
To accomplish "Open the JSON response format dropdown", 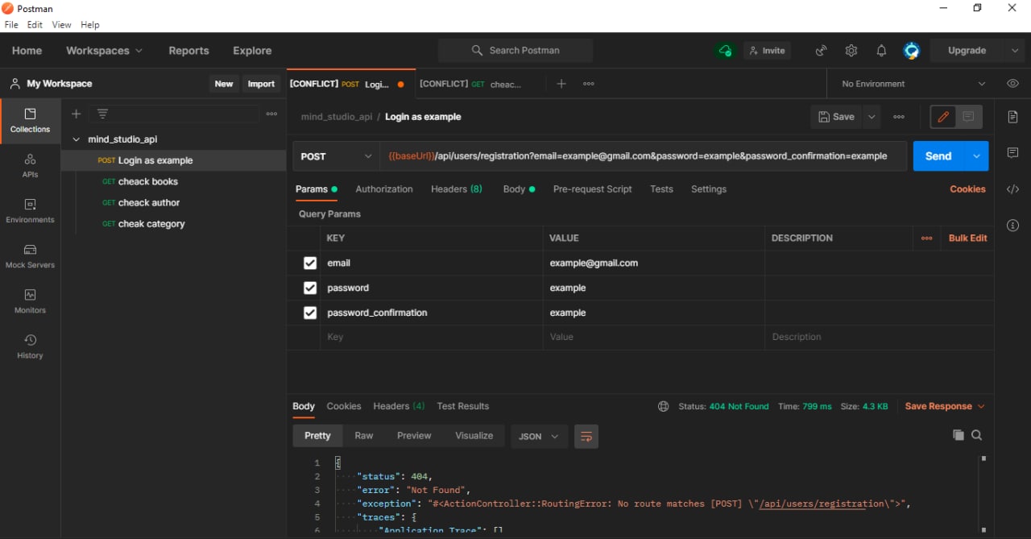I will (539, 436).
